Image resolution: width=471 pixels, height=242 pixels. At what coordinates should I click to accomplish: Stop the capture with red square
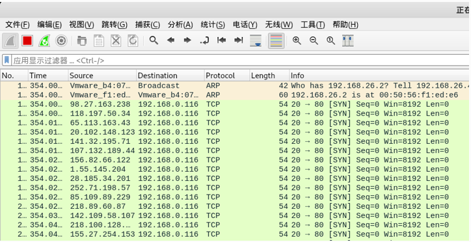[27, 41]
